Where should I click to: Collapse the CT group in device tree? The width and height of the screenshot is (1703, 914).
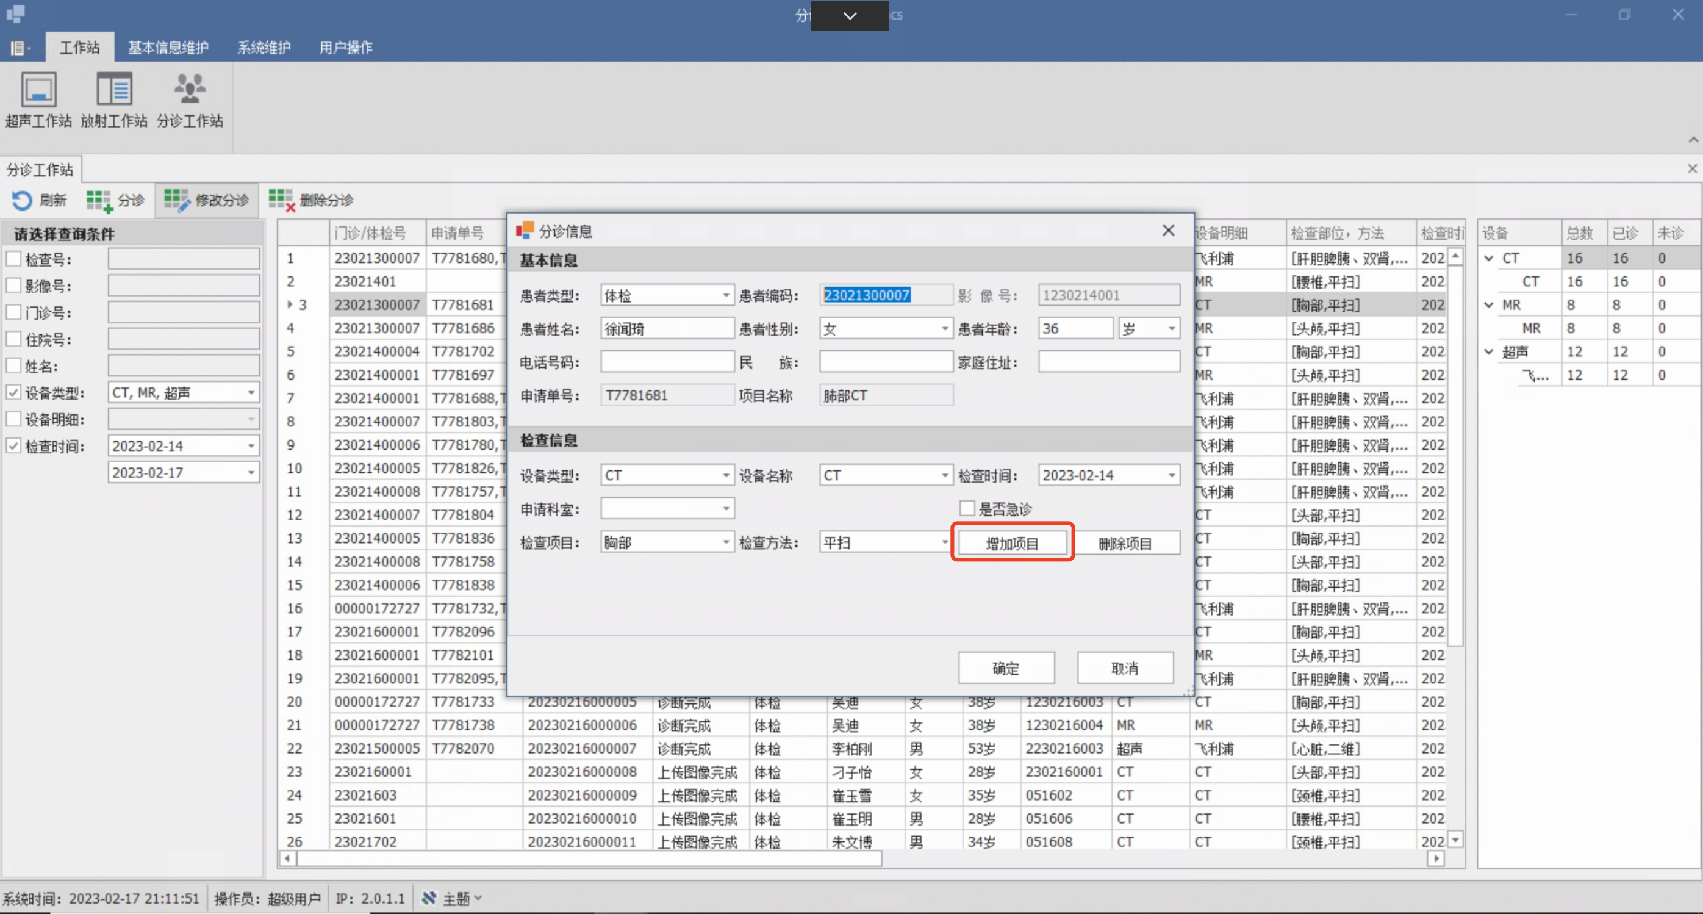[1489, 259]
